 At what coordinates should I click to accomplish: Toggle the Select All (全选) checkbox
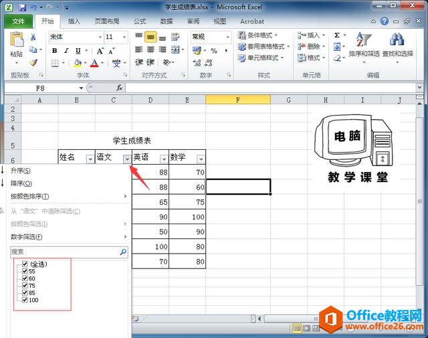point(25,264)
